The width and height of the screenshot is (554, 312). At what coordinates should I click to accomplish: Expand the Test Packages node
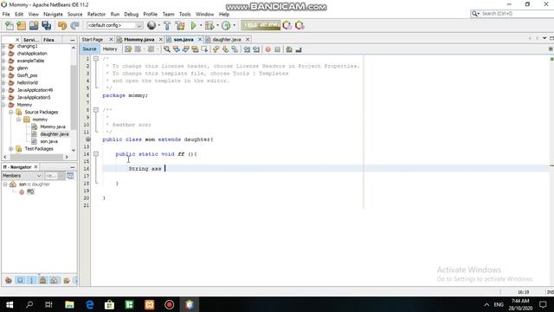11,149
